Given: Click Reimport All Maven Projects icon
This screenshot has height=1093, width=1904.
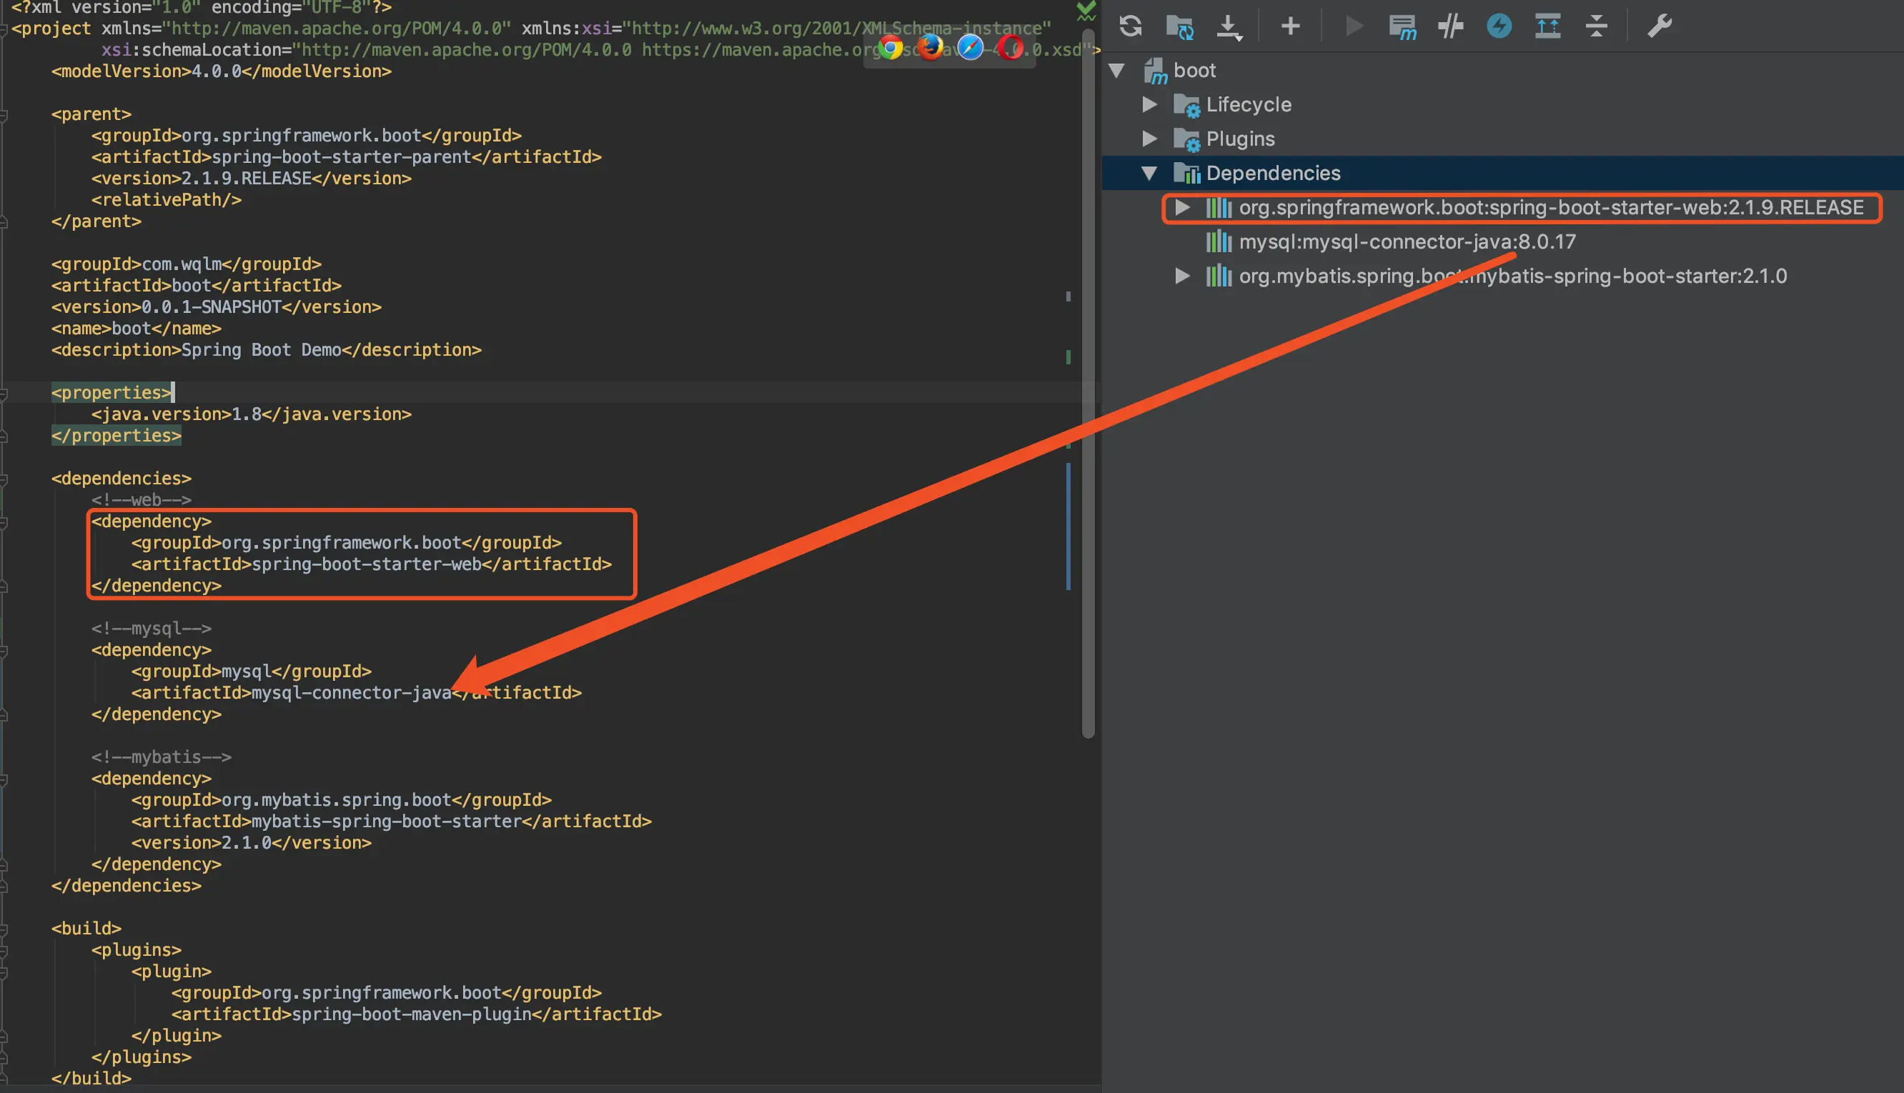Looking at the screenshot, I should (x=1130, y=26).
